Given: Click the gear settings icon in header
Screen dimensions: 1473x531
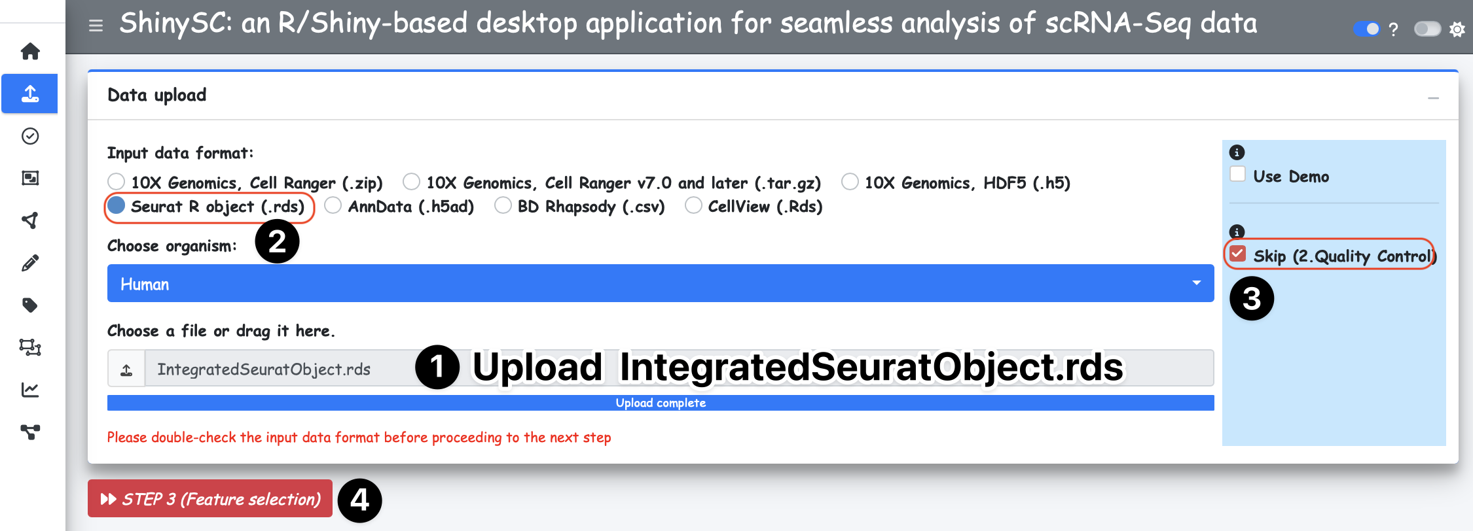Looking at the screenshot, I should [1457, 29].
